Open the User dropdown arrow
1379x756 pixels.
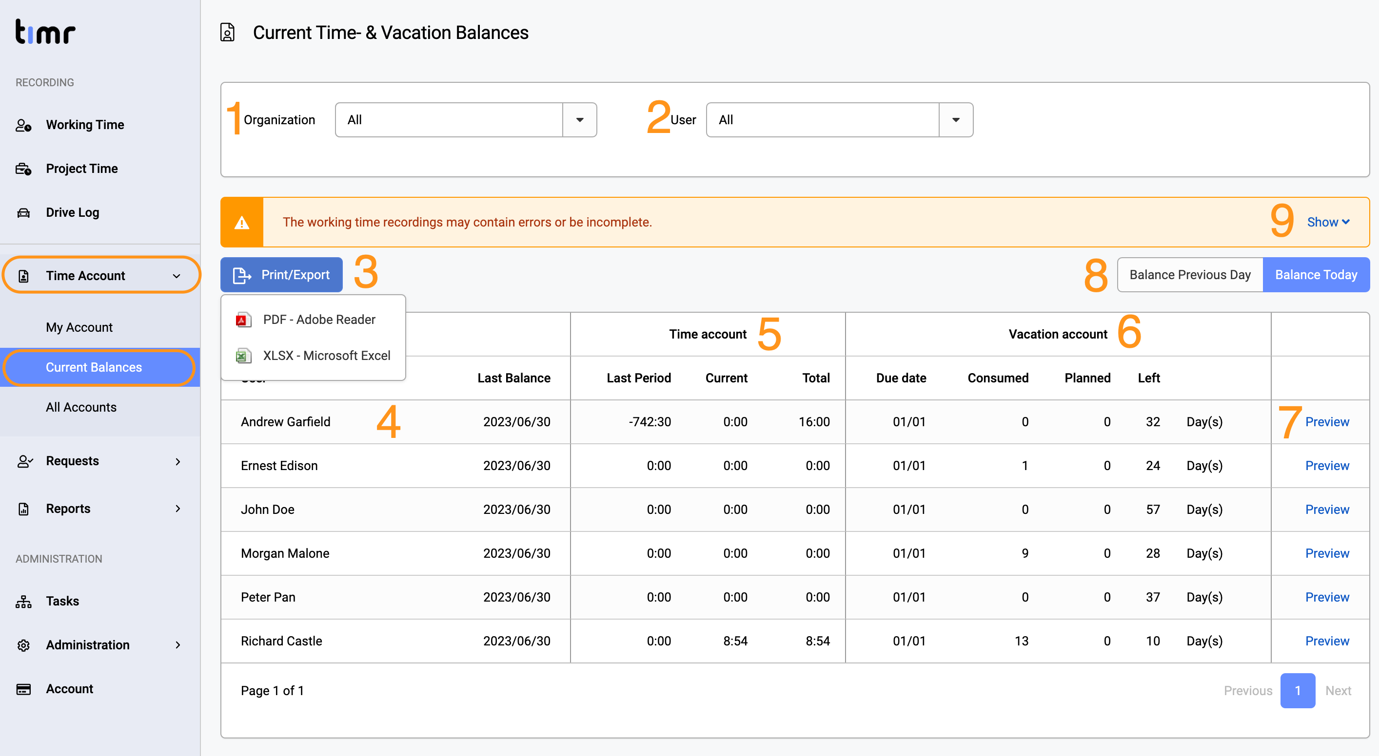click(956, 120)
